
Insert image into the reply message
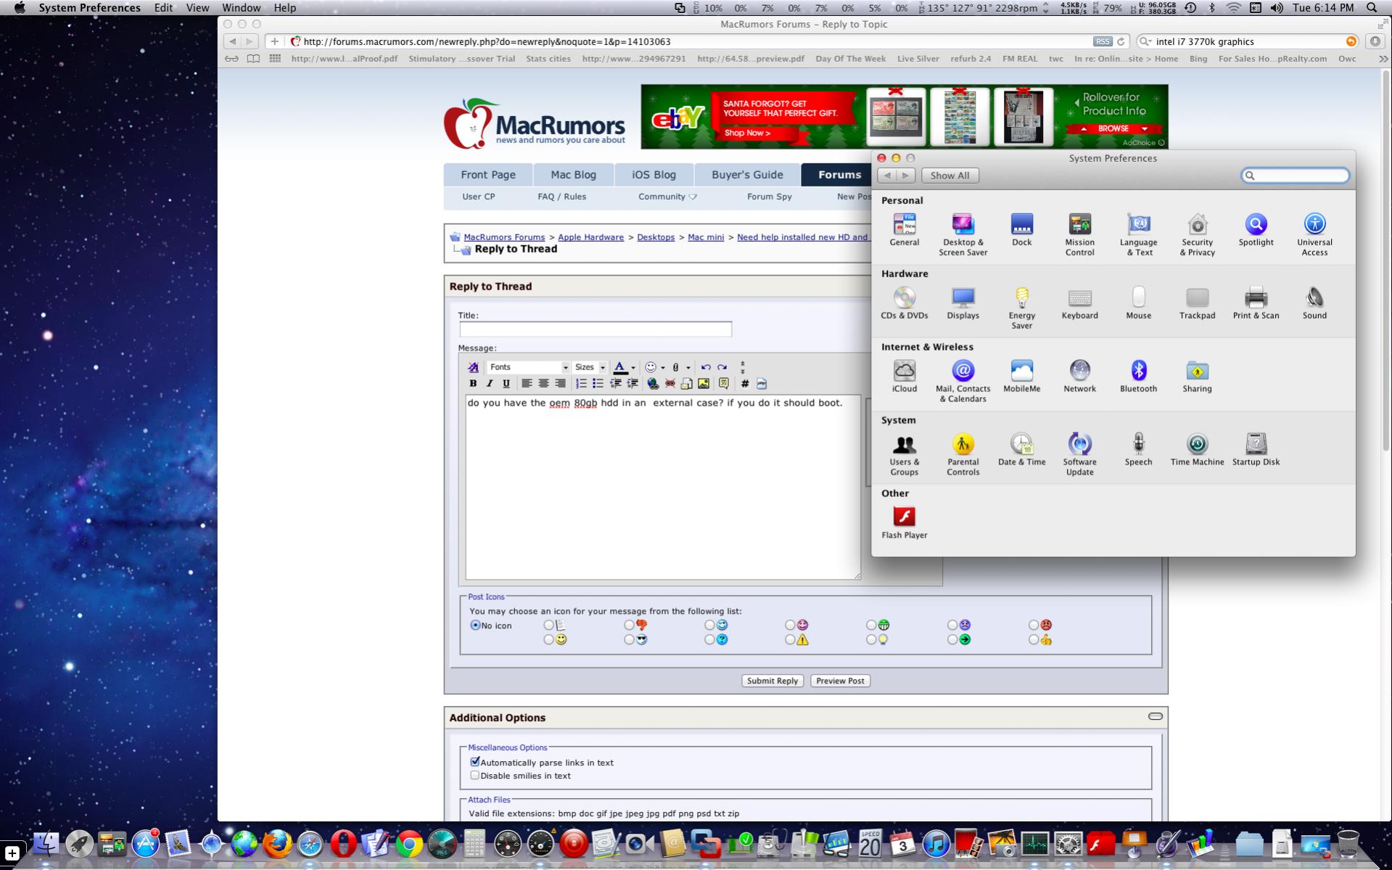(704, 383)
